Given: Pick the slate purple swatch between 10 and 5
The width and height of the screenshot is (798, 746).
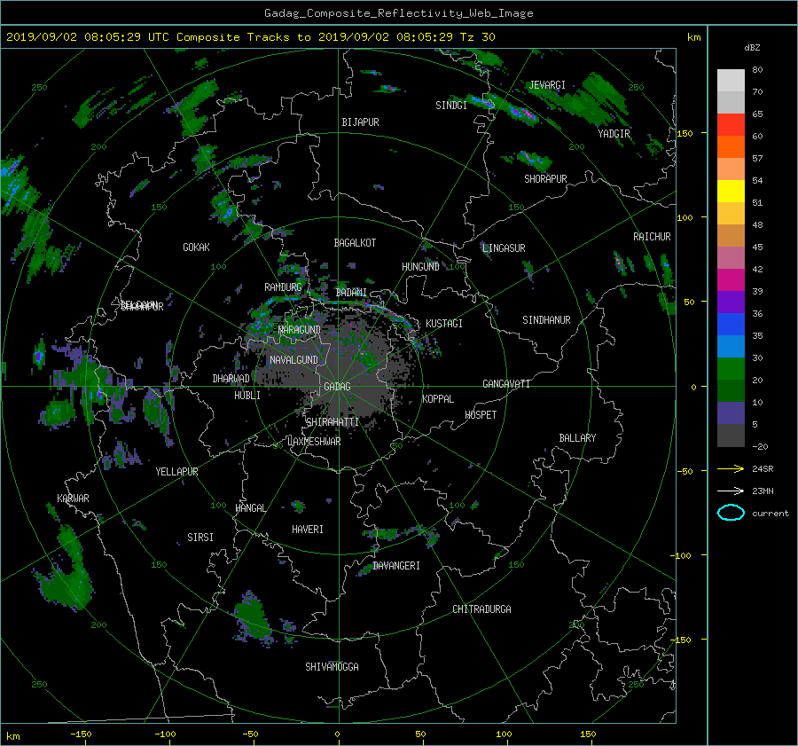Looking at the screenshot, I should [x=731, y=413].
